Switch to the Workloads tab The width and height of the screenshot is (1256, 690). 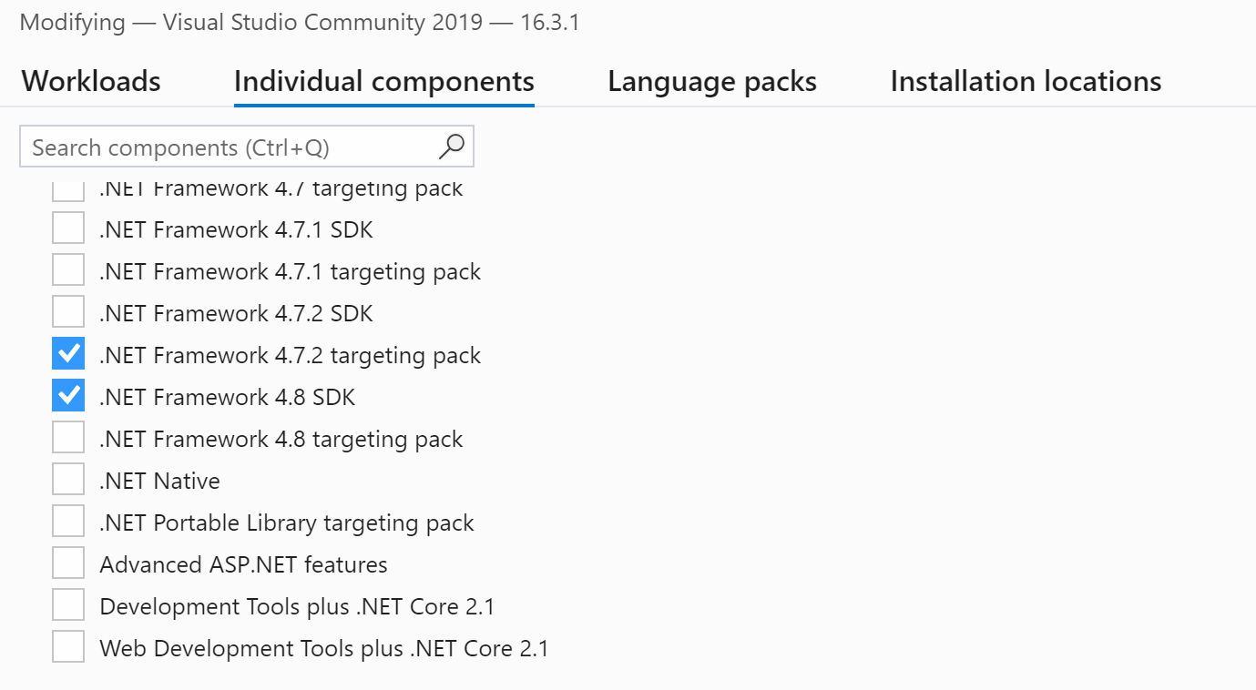(x=90, y=81)
